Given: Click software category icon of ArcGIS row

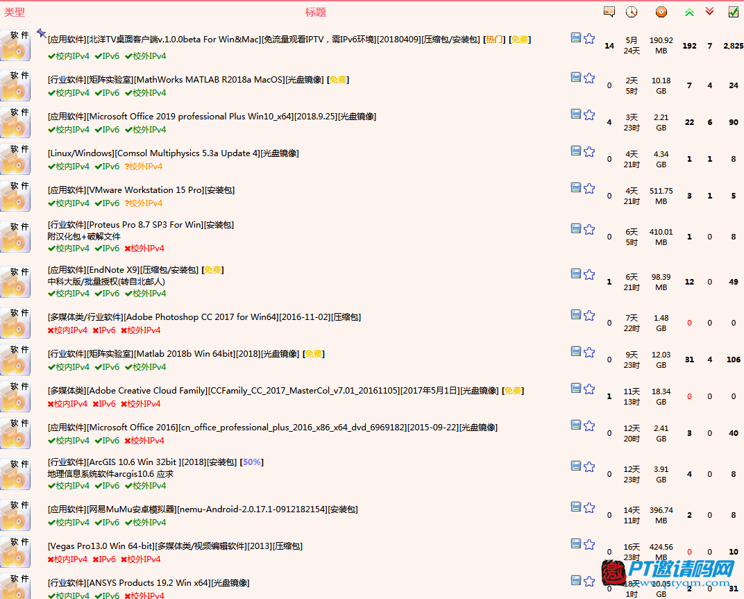Looking at the screenshot, I should coord(15,474).
